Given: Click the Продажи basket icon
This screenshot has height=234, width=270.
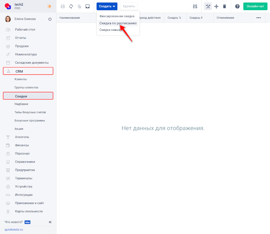Looking at the screenshot, I should (x=8, y=46).
